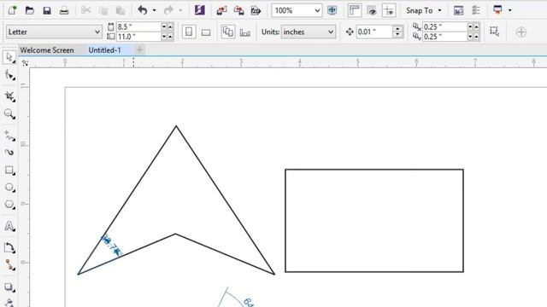Select the Zoom magnifier tool
Viewport: 547px width, 307px height.
[x=9, y=113]
